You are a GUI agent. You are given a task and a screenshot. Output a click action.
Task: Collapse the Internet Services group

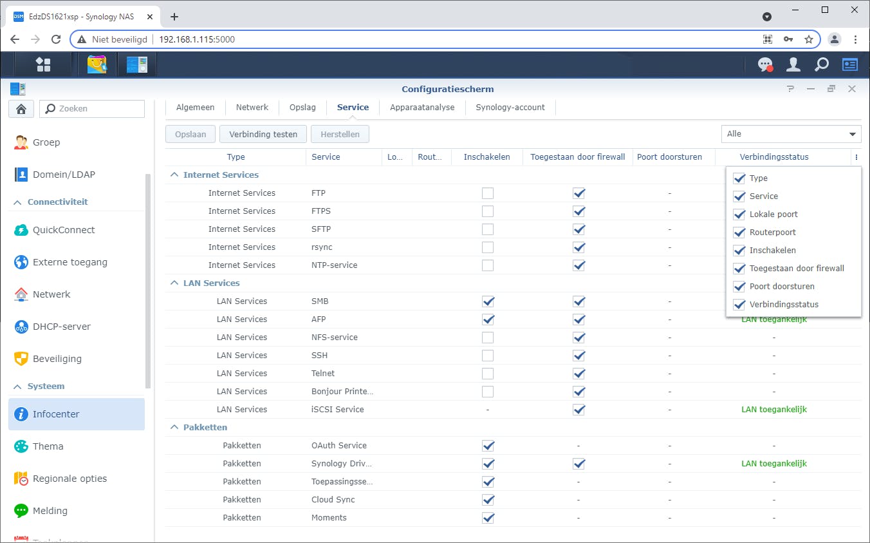(174, 175)
